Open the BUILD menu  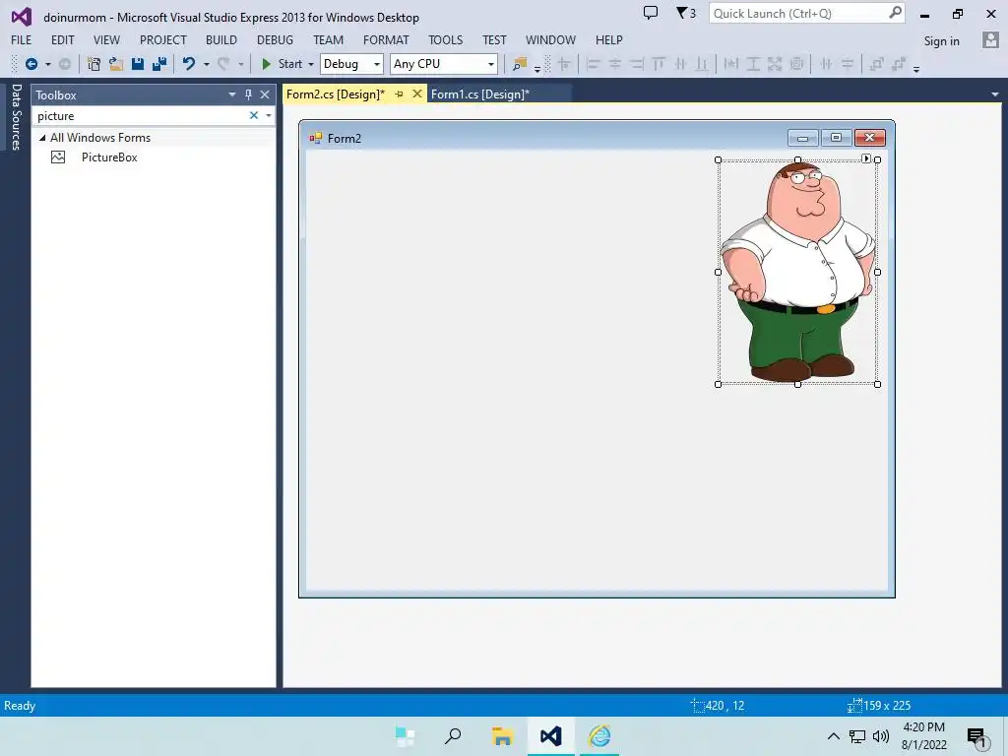(221, 39)
